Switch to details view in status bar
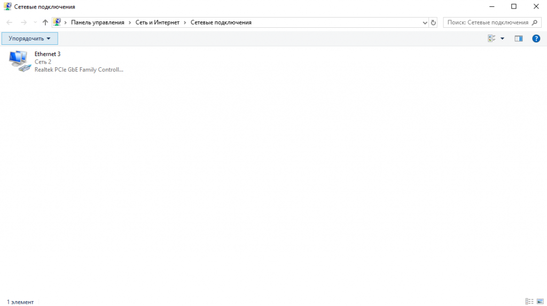Image resolution: width=547 pixels, height=306 pixels. point(529,302)
